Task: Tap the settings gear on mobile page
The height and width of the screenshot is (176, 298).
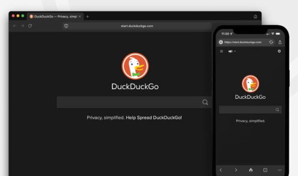Action: (x=279, y=51)
